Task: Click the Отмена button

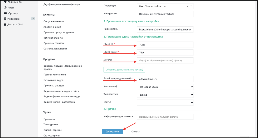Action: point(135,132)
